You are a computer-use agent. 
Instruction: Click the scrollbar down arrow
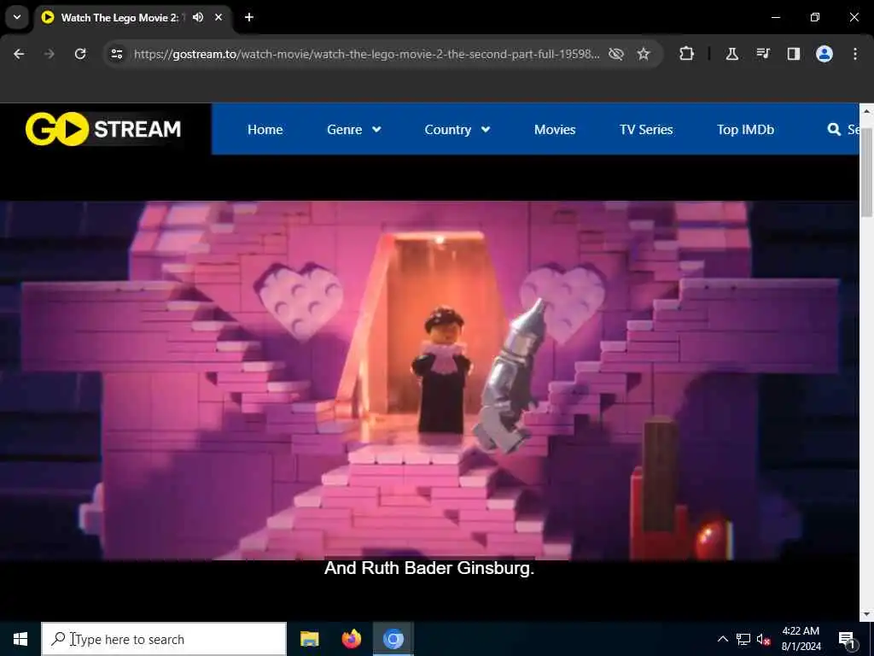click(866, 614)
